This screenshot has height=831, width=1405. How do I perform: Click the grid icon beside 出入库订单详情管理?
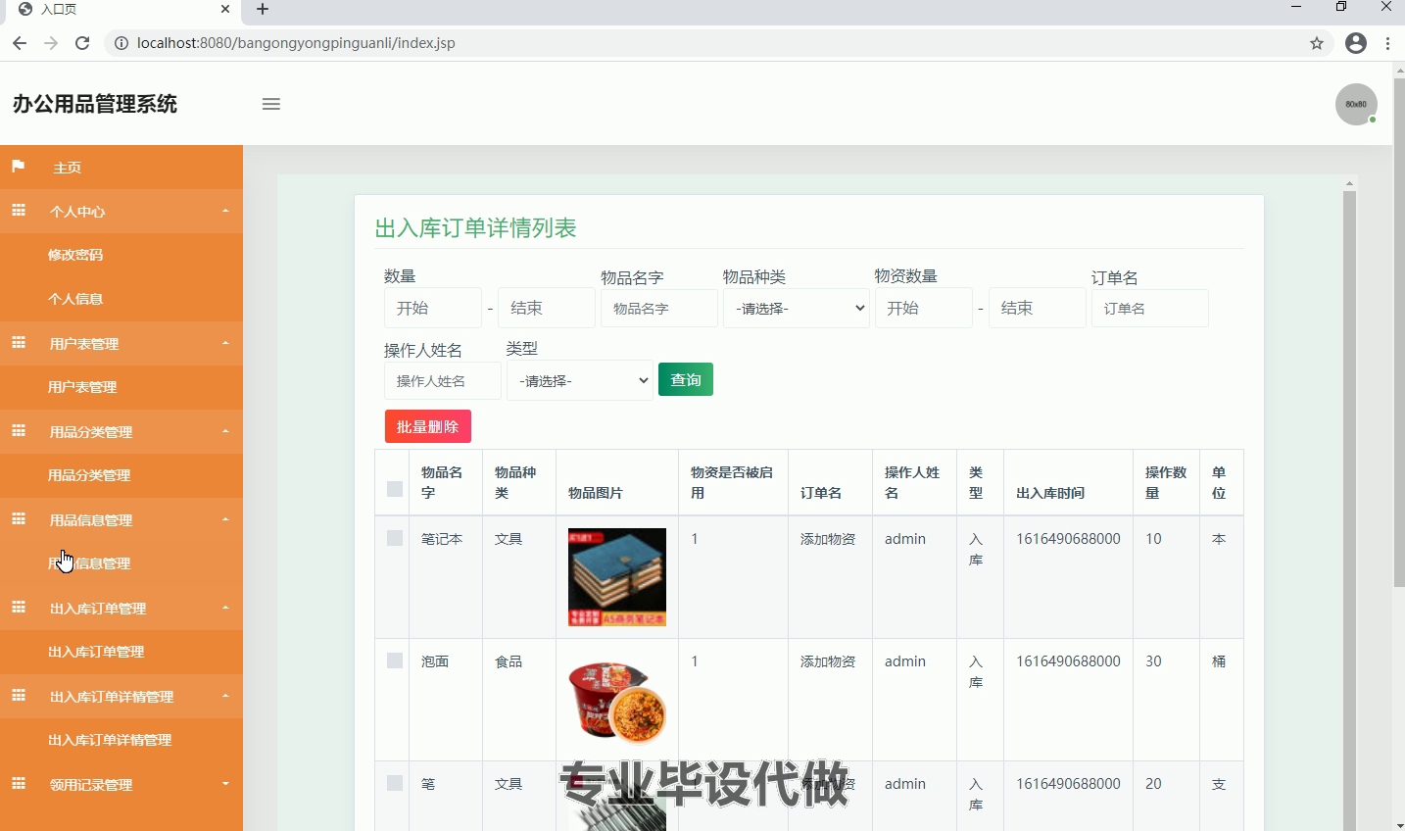point(18,696)
